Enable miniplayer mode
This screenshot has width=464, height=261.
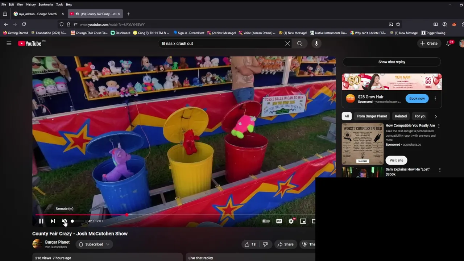point(303,221)
